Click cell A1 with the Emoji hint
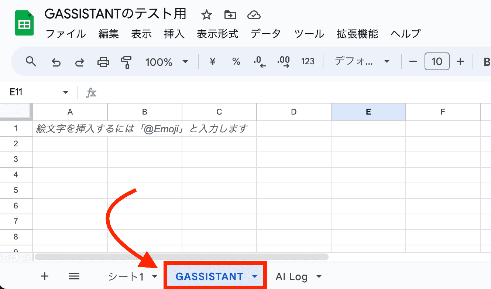 click(70, 129)
